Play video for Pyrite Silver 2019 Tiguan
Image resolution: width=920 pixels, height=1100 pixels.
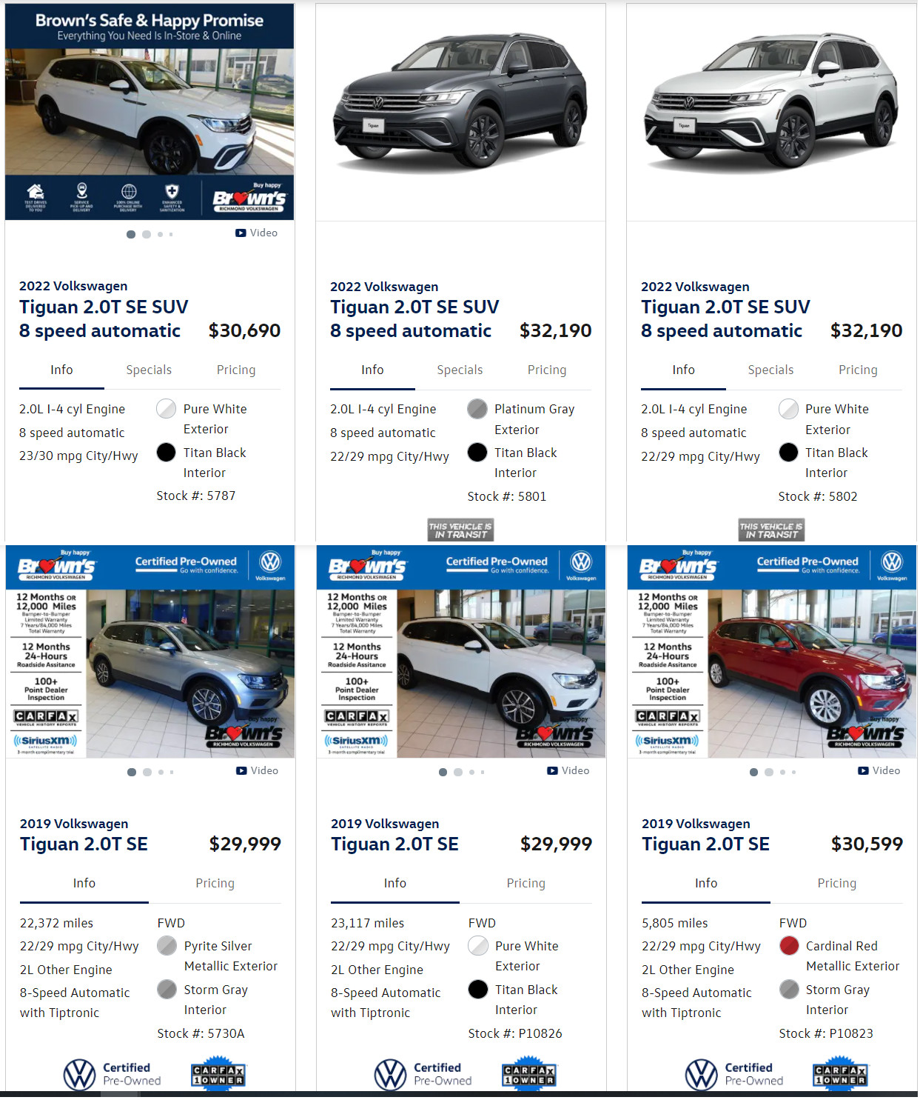[257, 770]
